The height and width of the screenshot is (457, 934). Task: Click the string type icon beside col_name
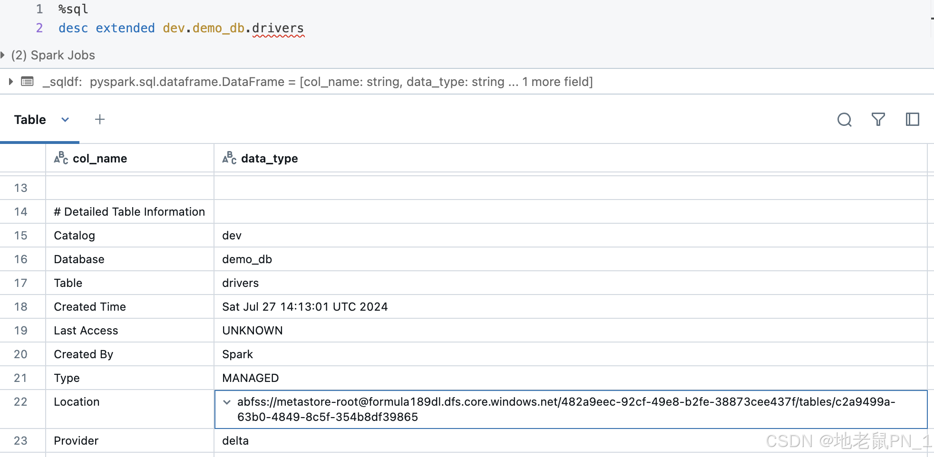coord(60,158)
